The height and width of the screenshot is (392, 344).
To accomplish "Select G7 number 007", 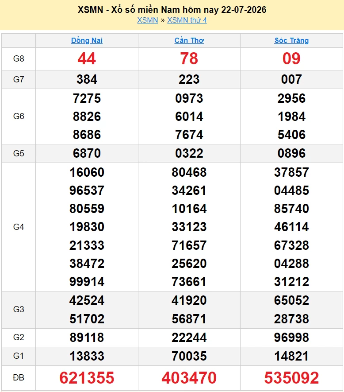I will (291, 79).
